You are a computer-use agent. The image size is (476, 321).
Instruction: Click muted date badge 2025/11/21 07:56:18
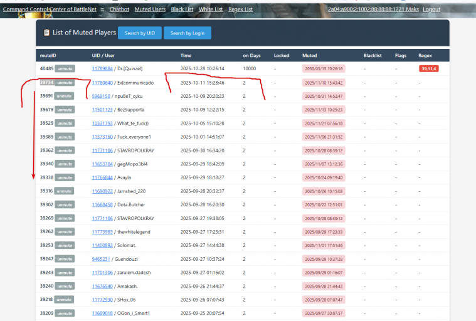[x=324, y=124]
